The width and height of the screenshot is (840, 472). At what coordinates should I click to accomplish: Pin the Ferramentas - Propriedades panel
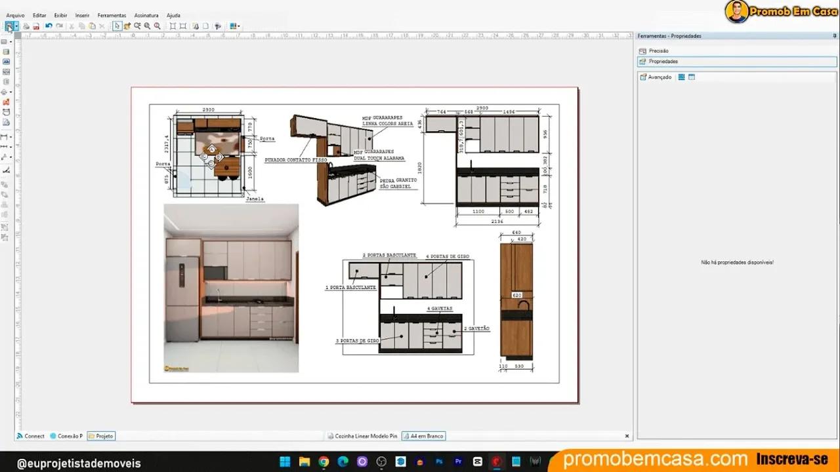834,35
